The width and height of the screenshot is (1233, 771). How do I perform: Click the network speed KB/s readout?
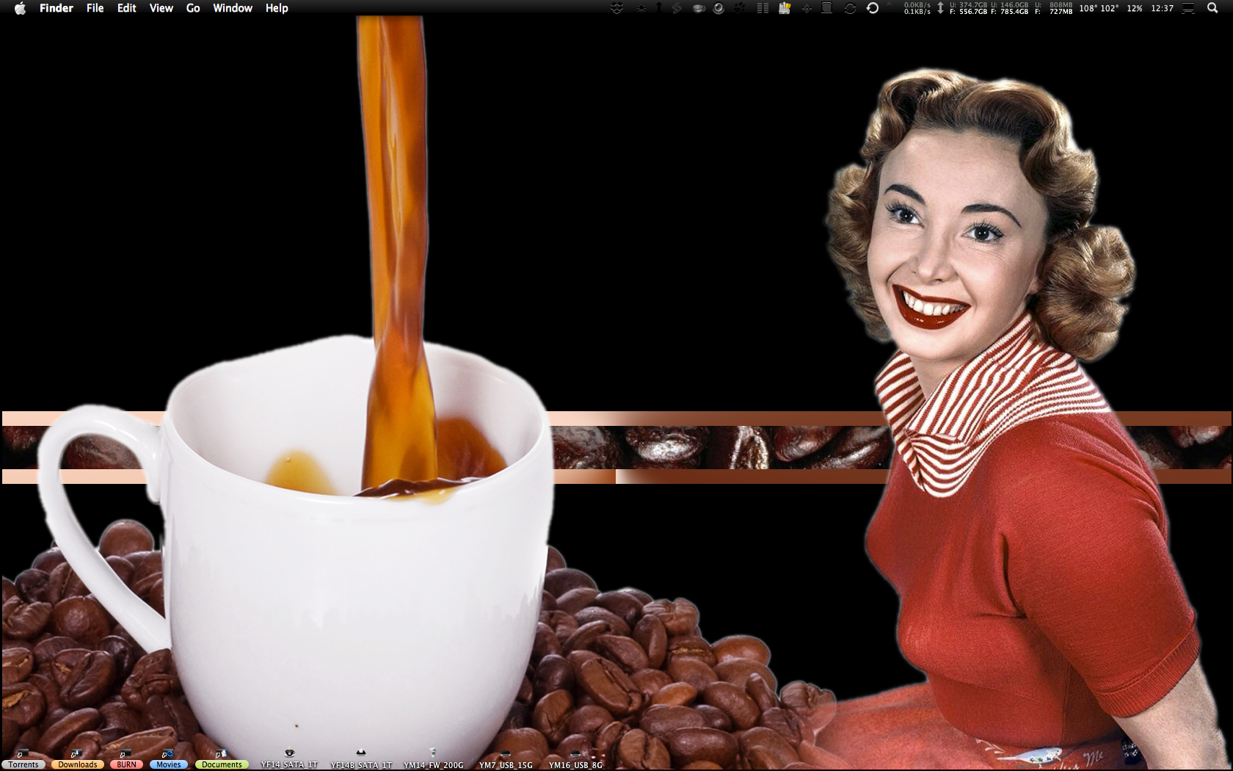(917, 8)
